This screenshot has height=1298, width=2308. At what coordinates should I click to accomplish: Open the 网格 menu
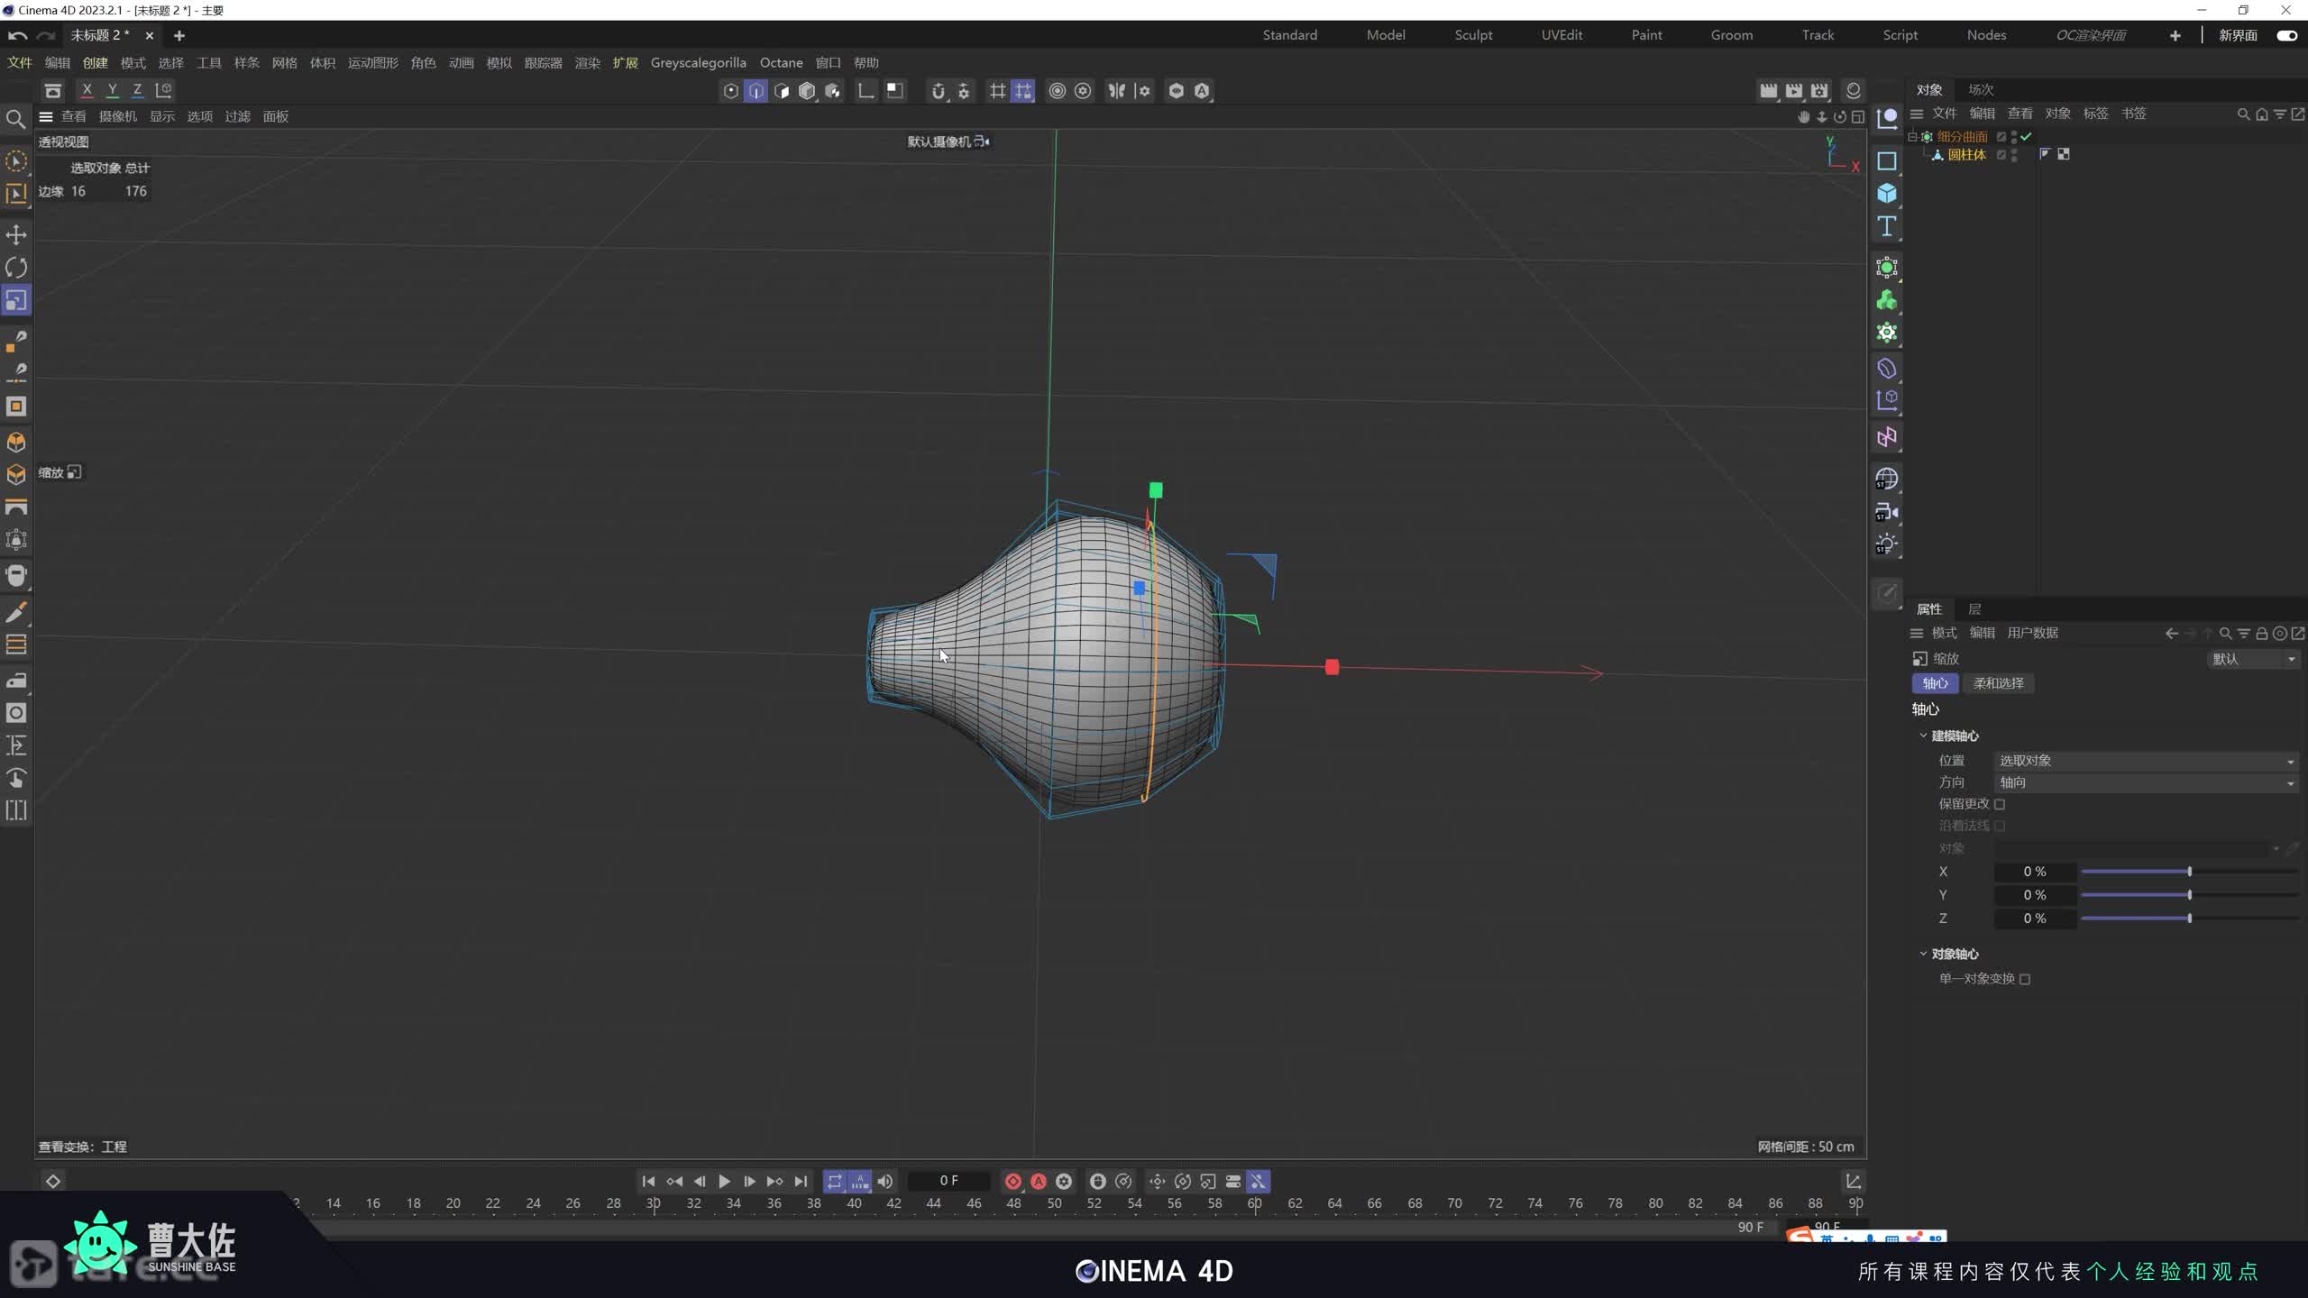pos(284,63)
